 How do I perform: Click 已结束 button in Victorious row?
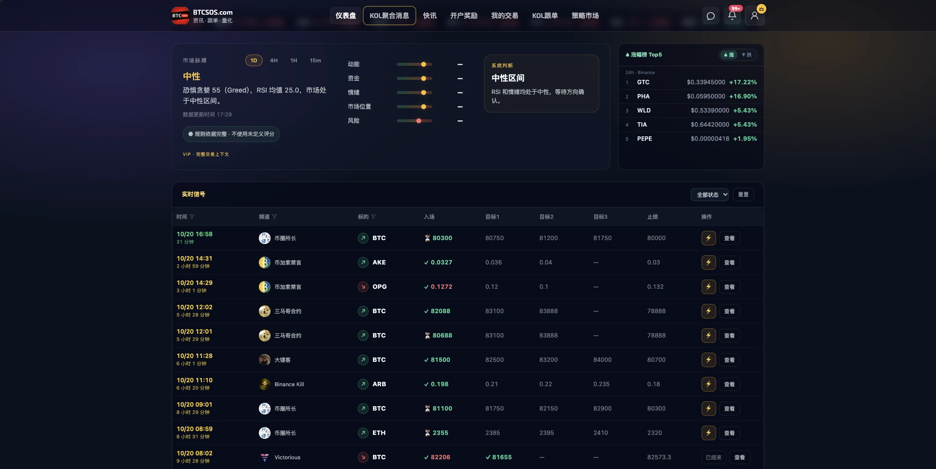click(x=714, y=457)
